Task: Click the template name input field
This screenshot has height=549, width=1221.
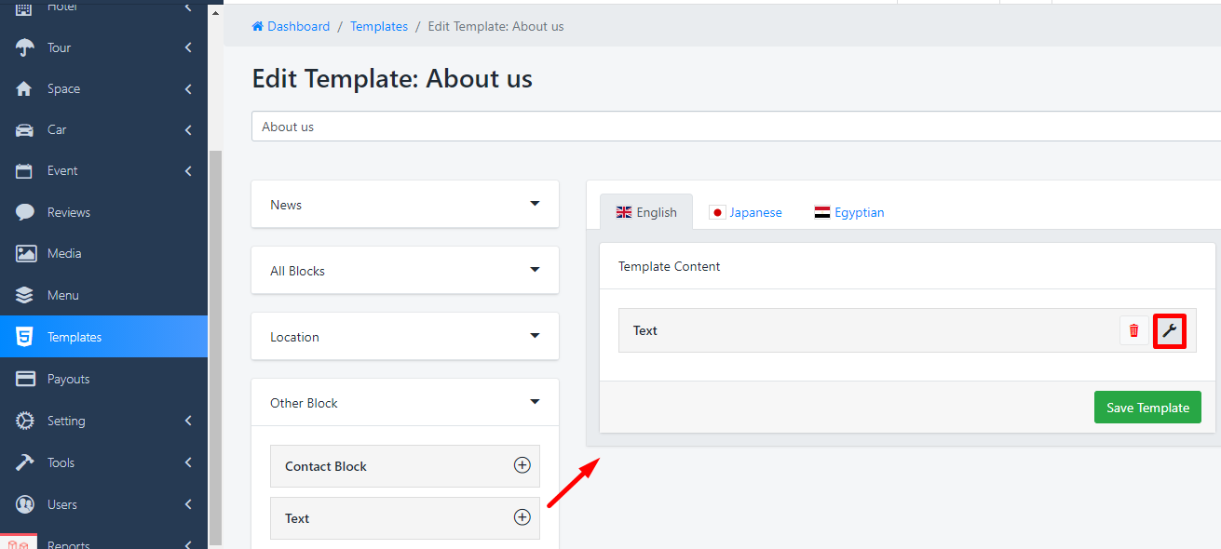Action: 736,127
